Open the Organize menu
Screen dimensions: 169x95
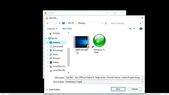click(x=52, y=29)
